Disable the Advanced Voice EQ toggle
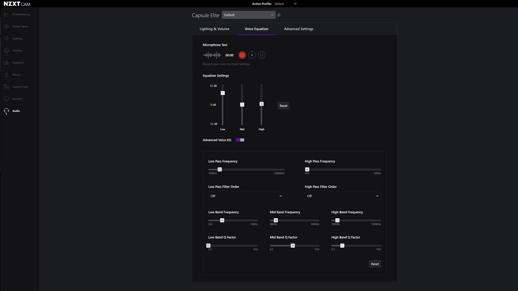The width and height of the screenshot is (518, 291). [x=240, y=140]
